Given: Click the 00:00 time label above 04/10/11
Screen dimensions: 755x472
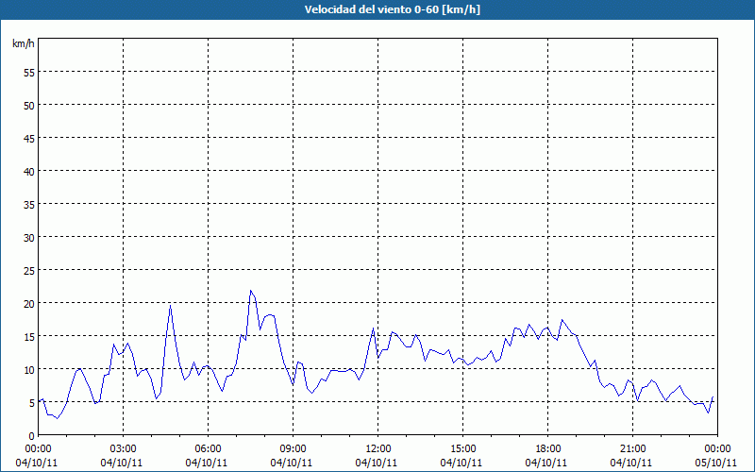Looking at the screenshot, I should click(38, 449).
